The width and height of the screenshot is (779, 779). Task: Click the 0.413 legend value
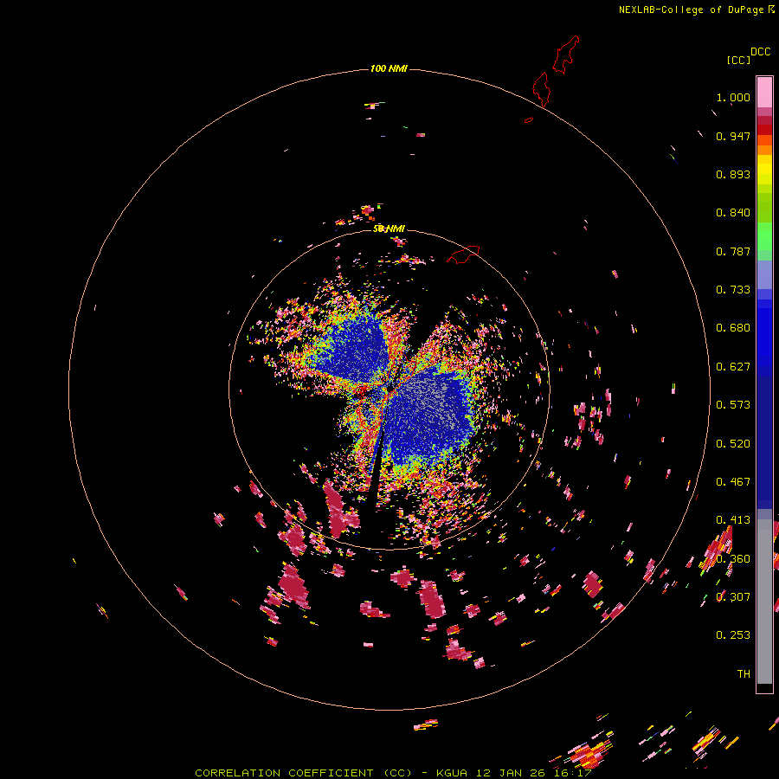[x=733, y=520]
